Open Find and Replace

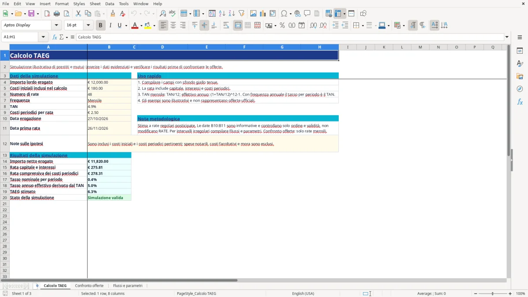[x=163, y=14]
